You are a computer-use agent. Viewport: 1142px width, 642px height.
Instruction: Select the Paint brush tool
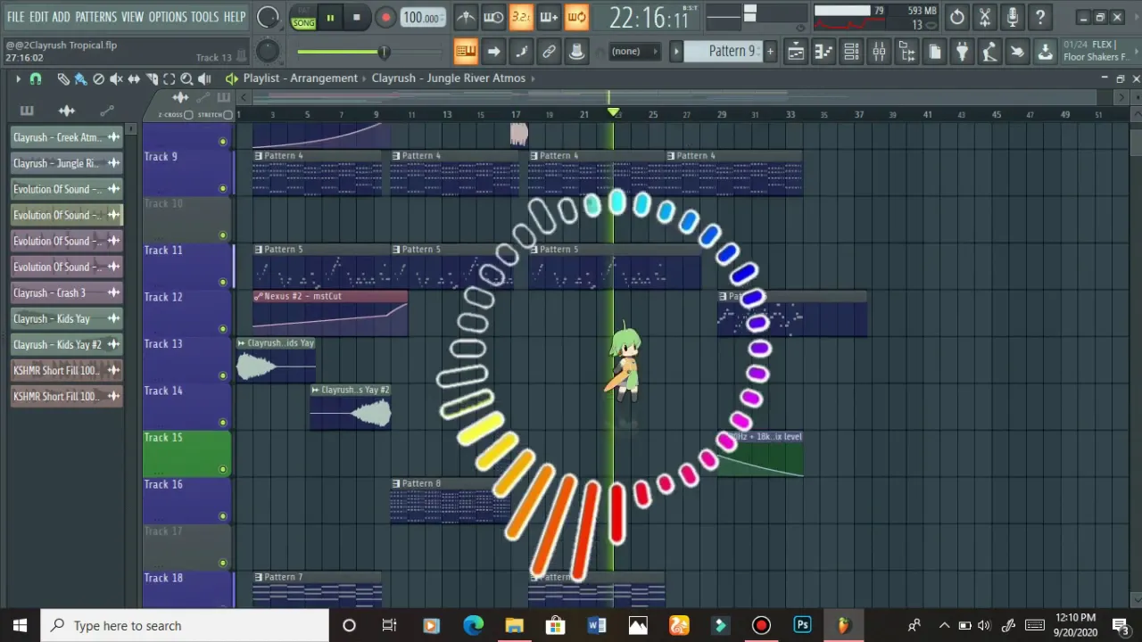80,78
